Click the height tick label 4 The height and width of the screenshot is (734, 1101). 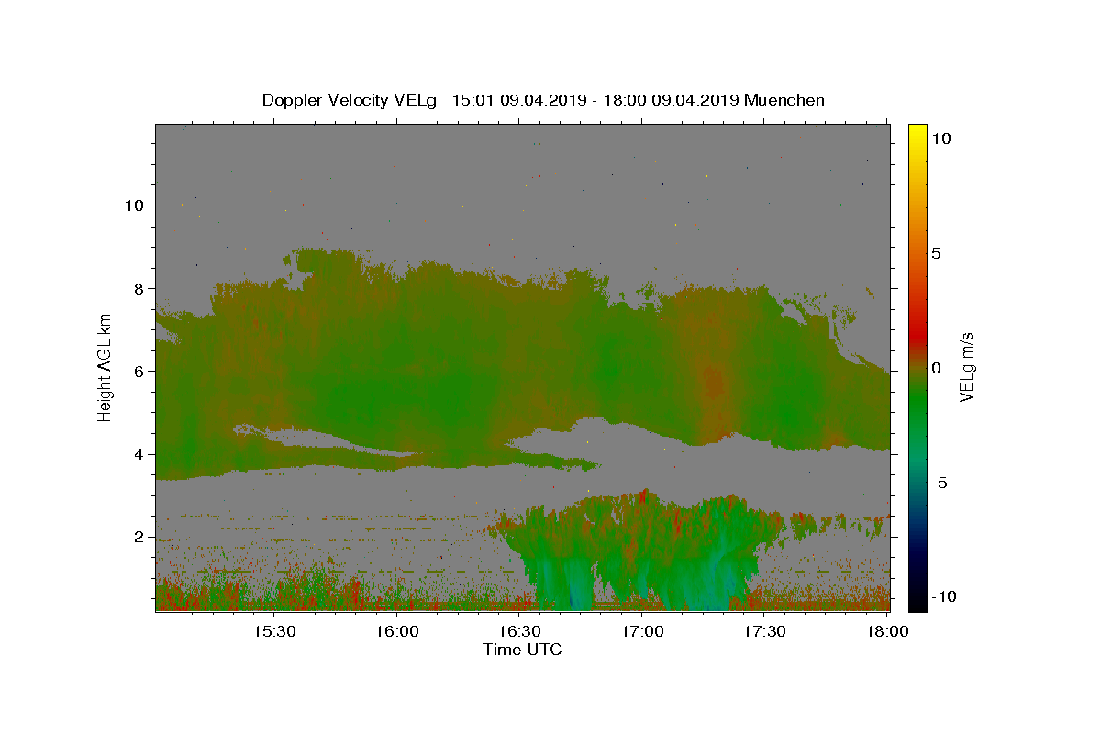[x=139, y=454]
